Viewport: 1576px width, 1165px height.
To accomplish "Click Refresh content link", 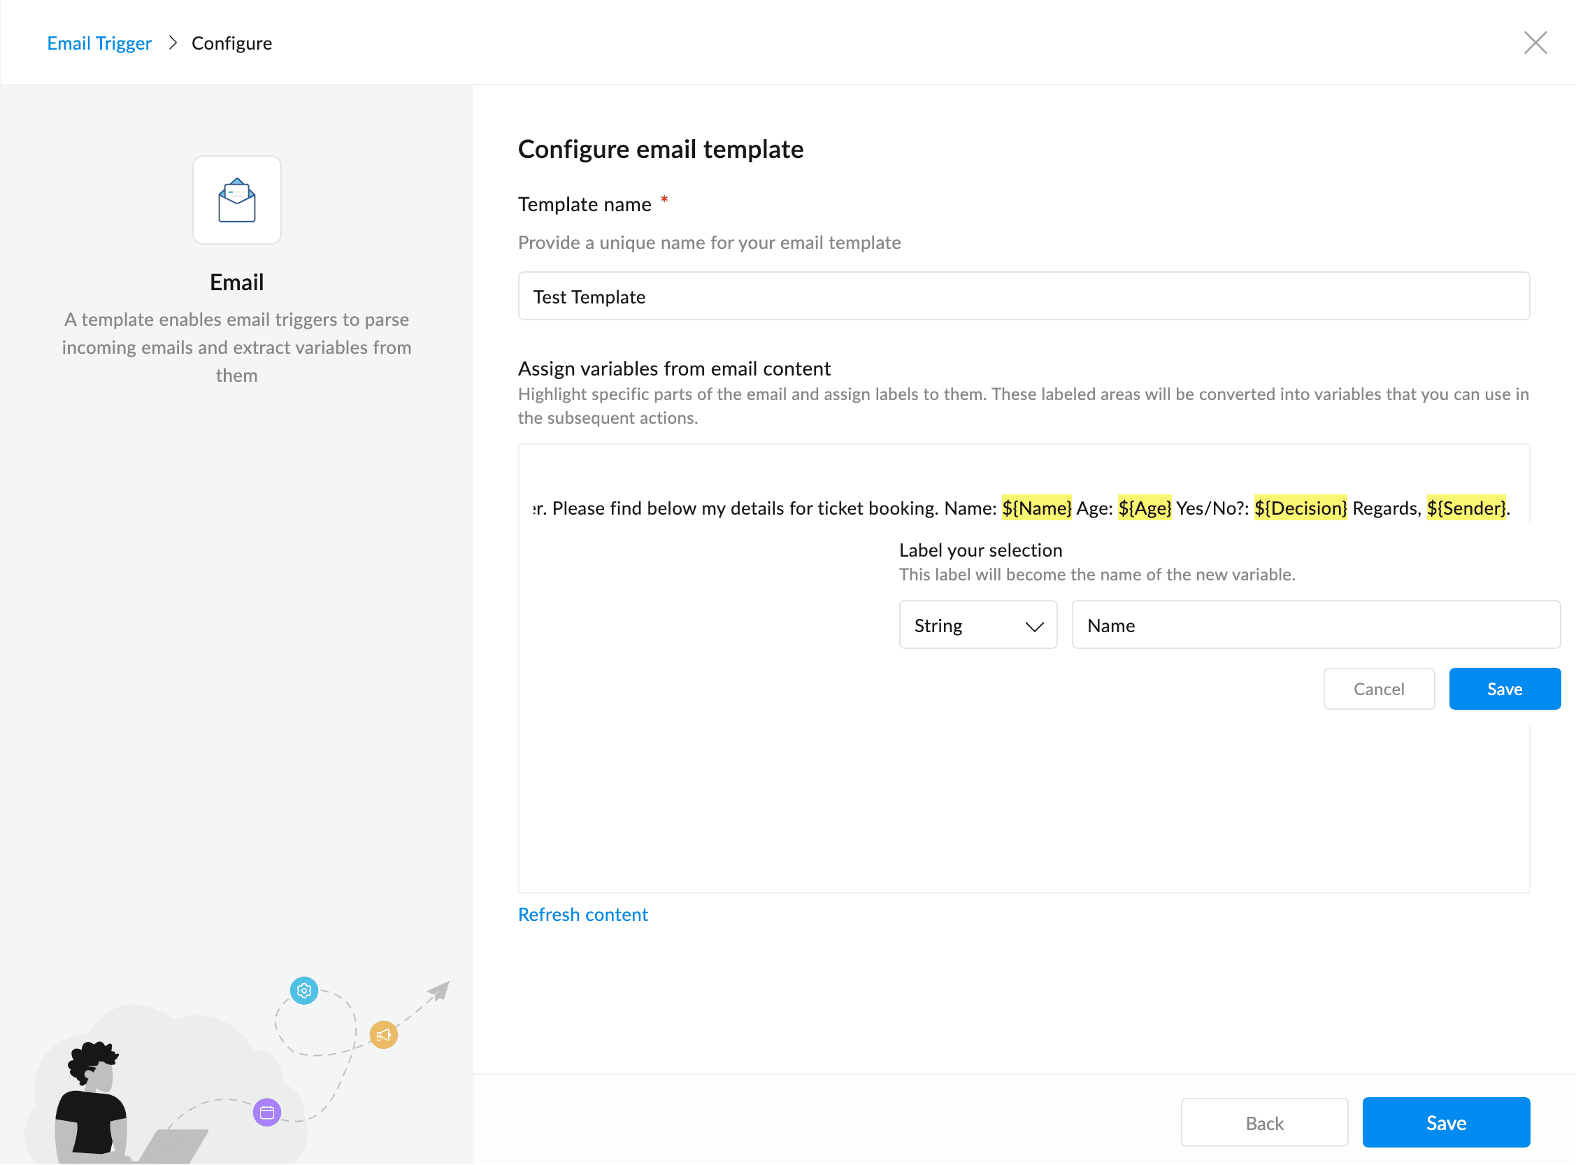I will click(x=582, y=915).
